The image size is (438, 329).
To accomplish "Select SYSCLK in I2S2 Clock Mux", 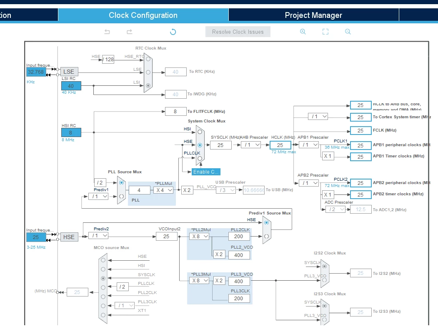I will point(324,266).
